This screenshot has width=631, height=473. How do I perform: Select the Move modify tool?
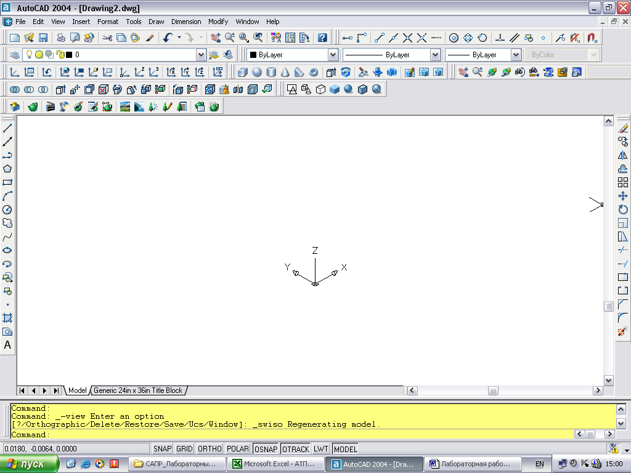coord(623,196)
